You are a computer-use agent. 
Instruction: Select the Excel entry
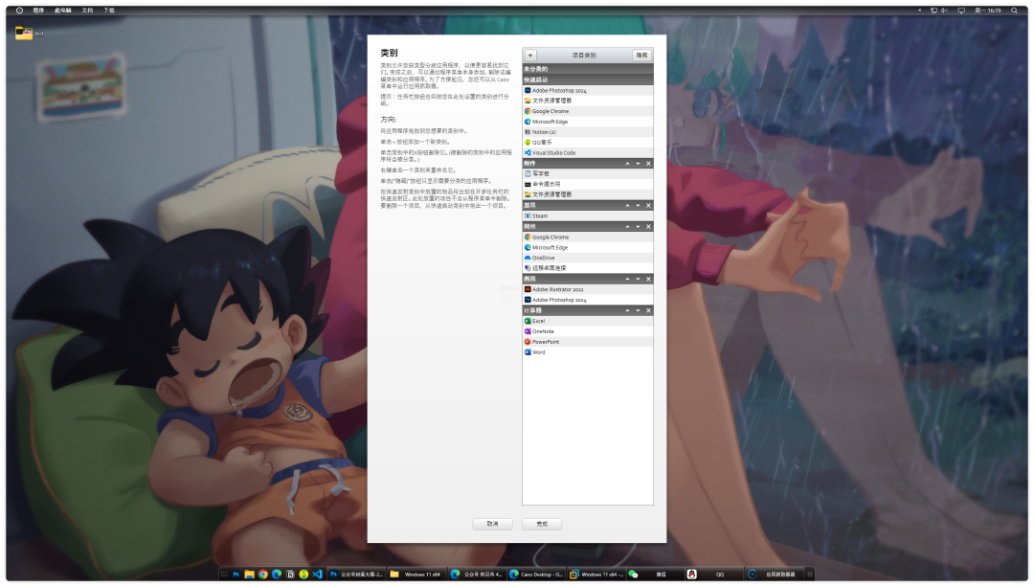coord(588,321)
